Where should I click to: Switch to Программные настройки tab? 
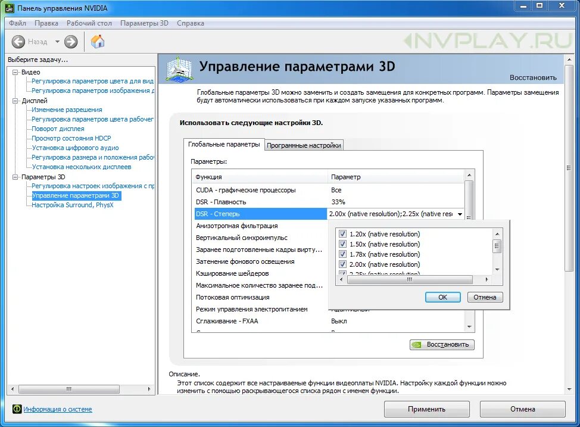point(304,145)
